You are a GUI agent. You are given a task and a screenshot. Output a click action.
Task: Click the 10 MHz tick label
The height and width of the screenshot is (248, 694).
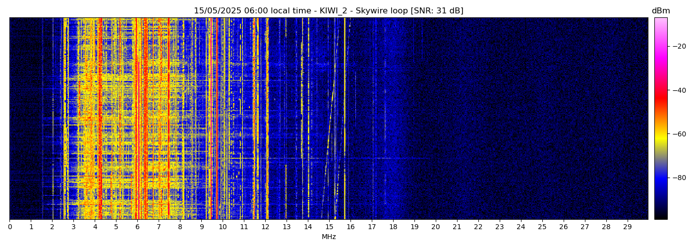(223, 227)
